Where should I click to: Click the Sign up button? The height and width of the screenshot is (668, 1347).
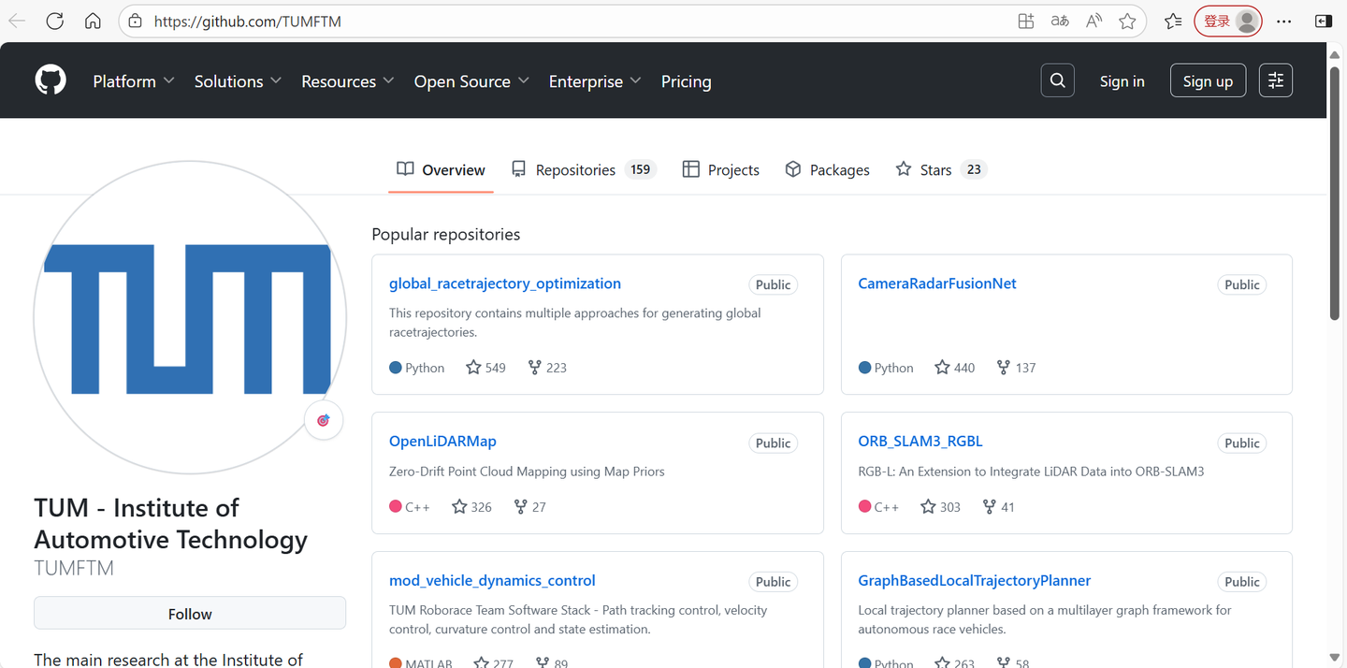click(1208, 81)
